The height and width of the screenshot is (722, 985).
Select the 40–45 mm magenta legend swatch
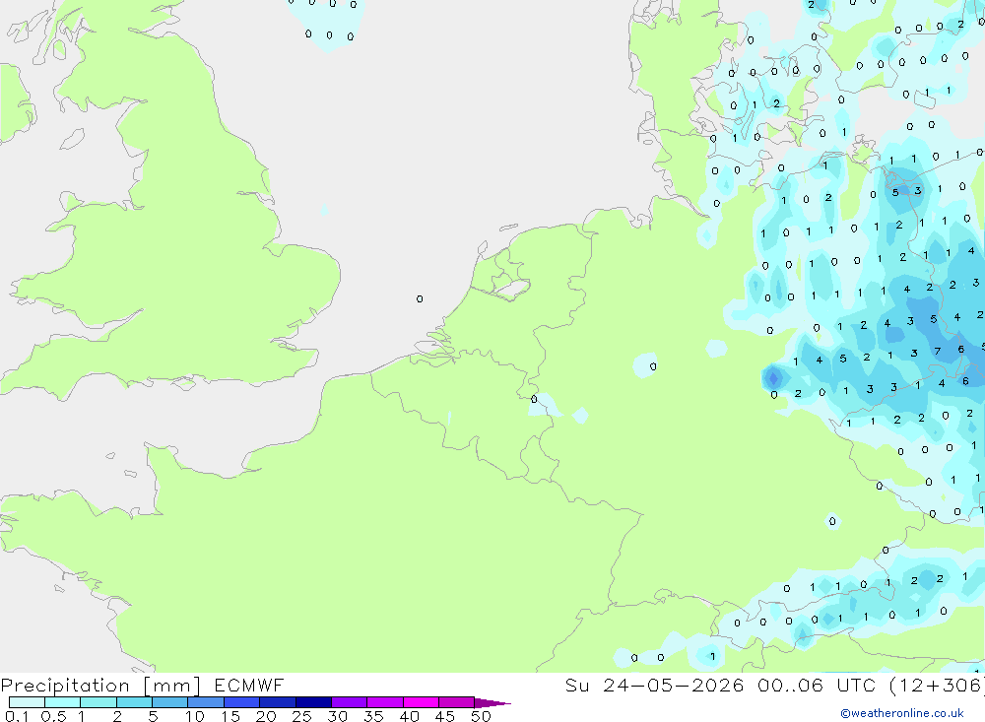tap(421, 702)
